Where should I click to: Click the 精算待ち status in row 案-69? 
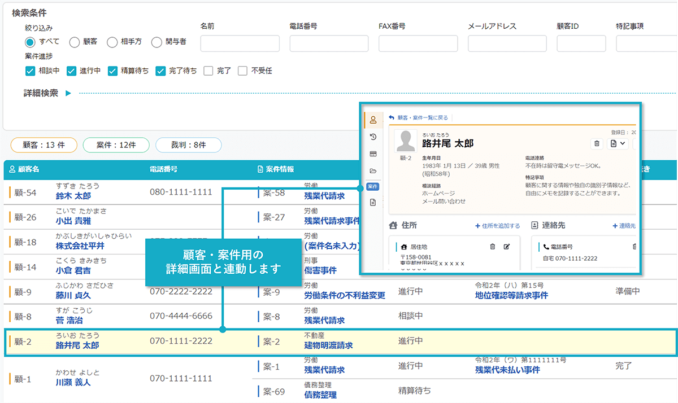pyautogui.click(x=414, y=391)
